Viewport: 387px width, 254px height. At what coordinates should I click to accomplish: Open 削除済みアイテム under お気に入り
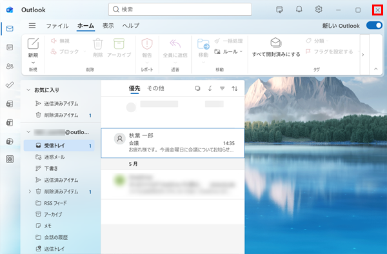[x=59, y=115]
